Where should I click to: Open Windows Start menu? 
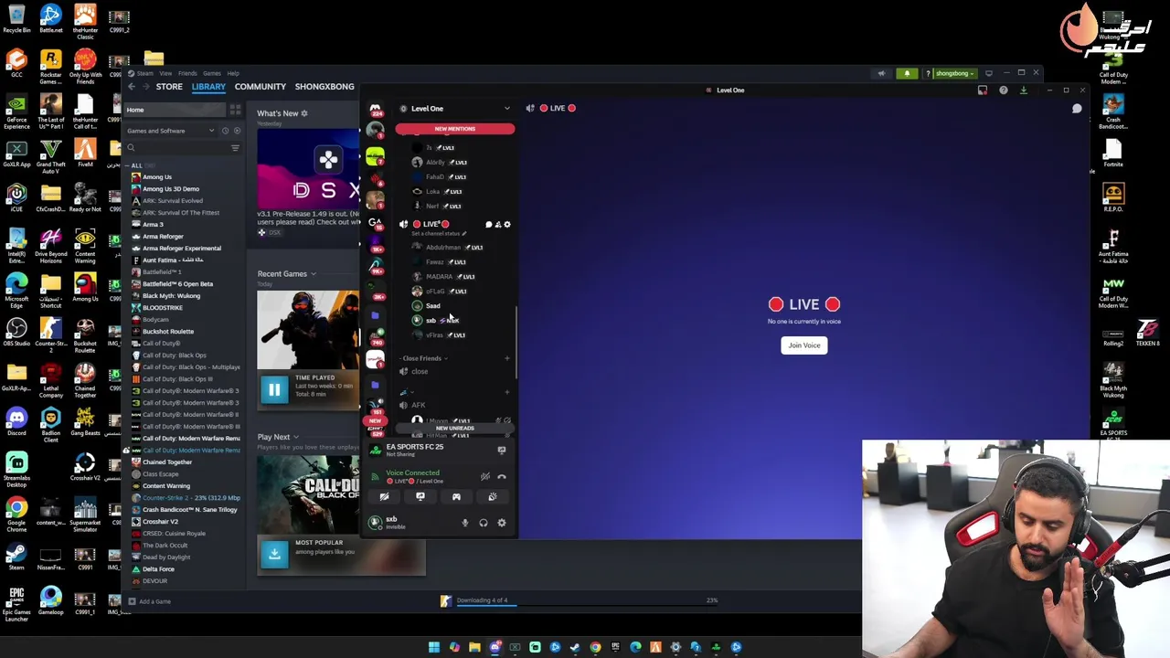(x=434, y=647)
